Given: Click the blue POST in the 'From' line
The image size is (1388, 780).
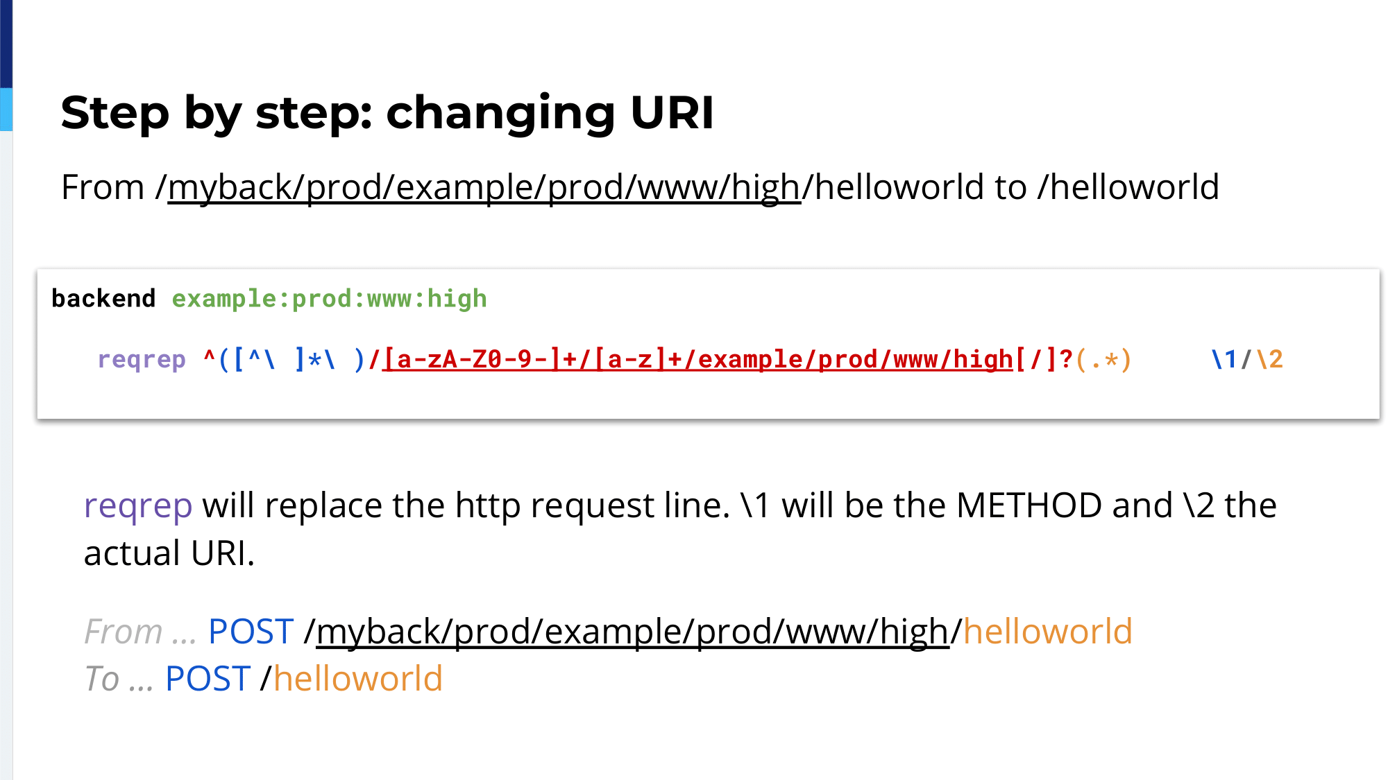Looking at the screenshot, I should [251, 632].
